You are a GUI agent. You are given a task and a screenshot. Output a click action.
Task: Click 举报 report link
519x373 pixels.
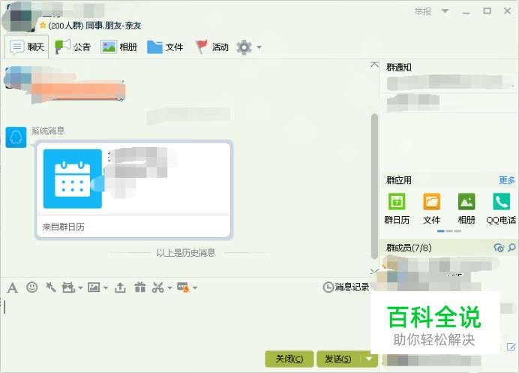[x=423, y=11]
